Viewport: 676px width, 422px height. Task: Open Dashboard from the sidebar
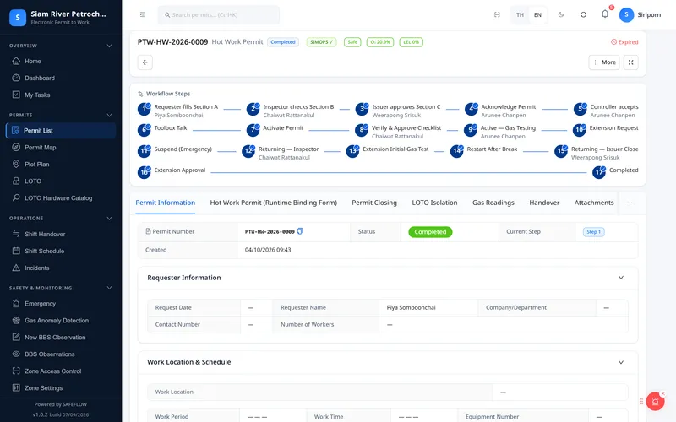click(x=60, y=78)
